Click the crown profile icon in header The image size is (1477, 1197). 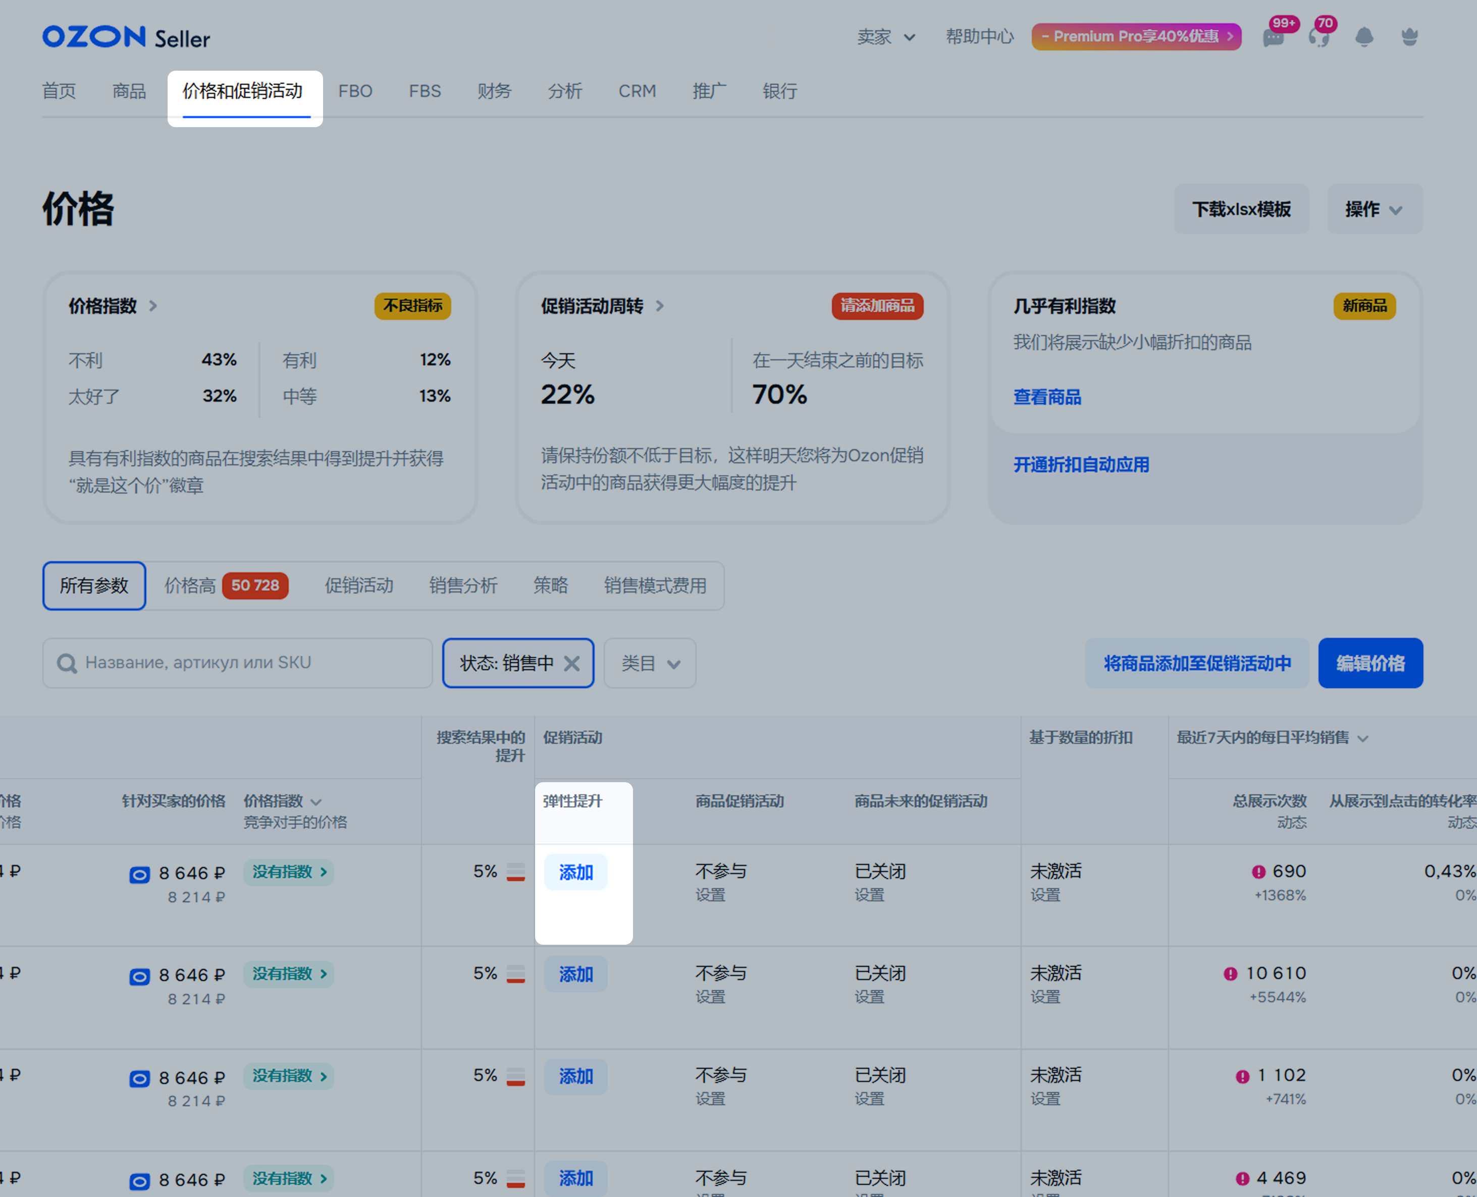tap(1409, 37)
